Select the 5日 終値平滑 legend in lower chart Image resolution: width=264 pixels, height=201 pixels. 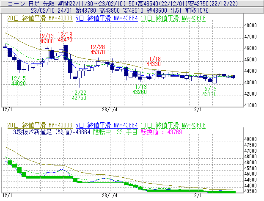click(x=107, y=125)
